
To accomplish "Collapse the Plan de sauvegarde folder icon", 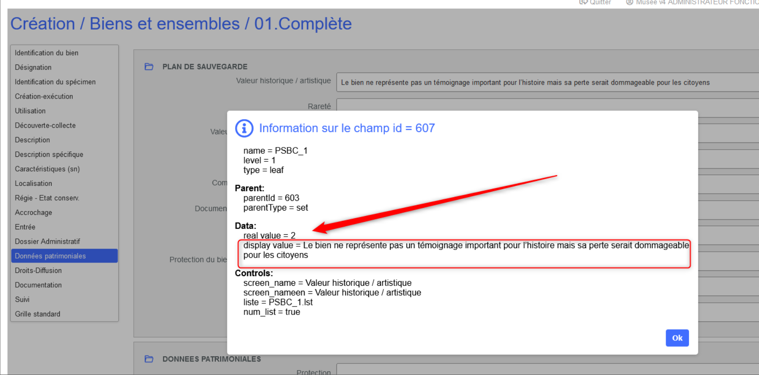I will [149, 67].
